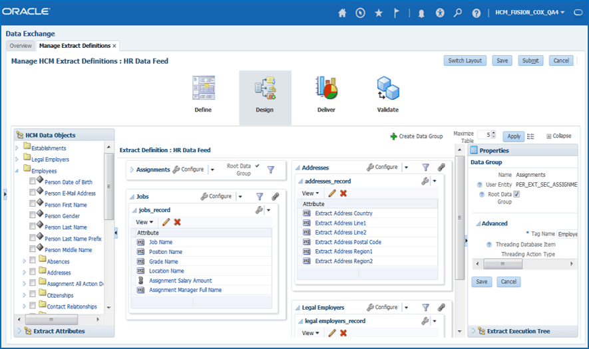This screenshot has height=349, width=589.
Task: Open Favorites star icon
Action: click(379, 13)
